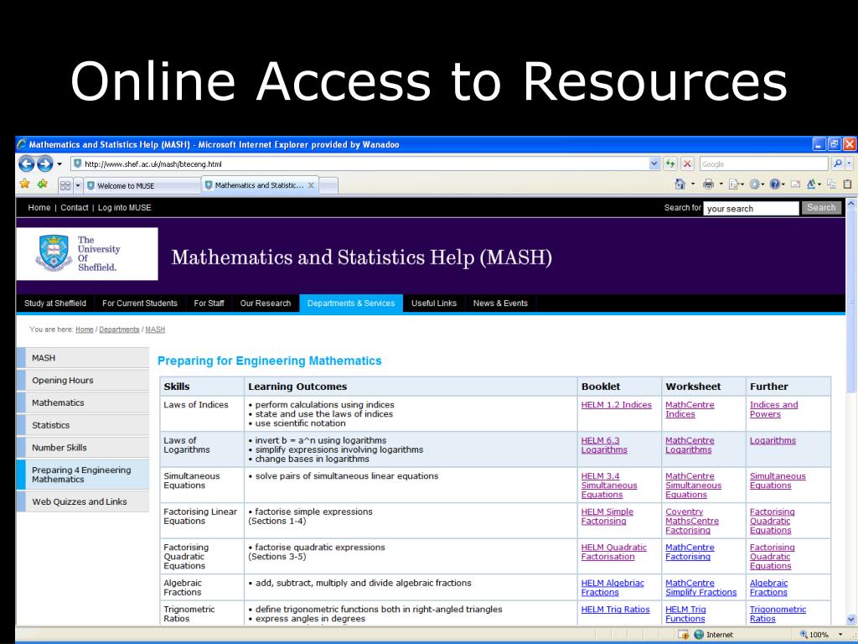The width and height of the screenshot is (858, 644).
Task: Select Departments & Services menu item
Action: pos(351,303)
